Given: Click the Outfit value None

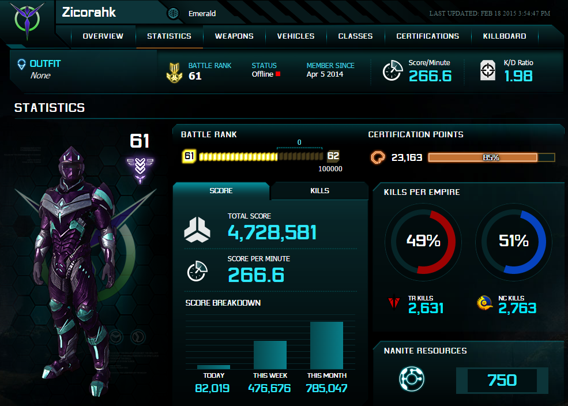Looking at the screenshot, I should (40, 76).
